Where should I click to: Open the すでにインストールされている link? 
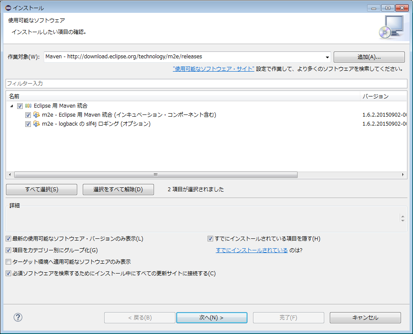coord(252,250)
